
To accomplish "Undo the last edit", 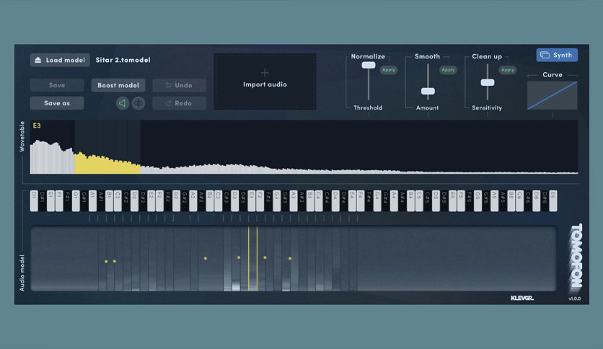I will tap(179, 85).
